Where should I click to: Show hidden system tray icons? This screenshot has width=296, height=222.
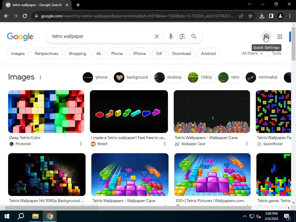coord(245,216)
